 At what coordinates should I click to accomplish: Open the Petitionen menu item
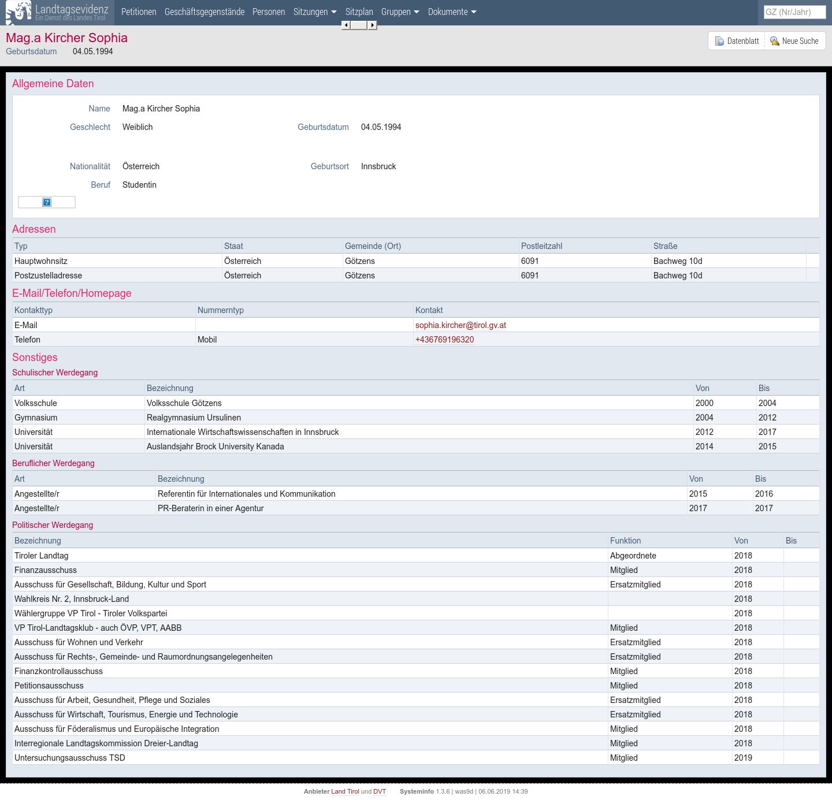[x=139, y=12]
